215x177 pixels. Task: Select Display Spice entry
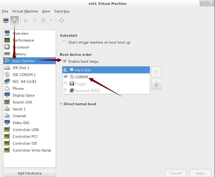click(30, 95)
